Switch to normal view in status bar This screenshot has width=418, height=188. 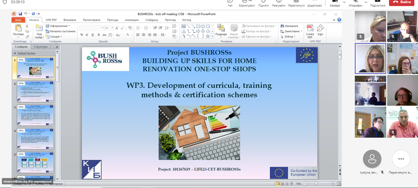278,184
